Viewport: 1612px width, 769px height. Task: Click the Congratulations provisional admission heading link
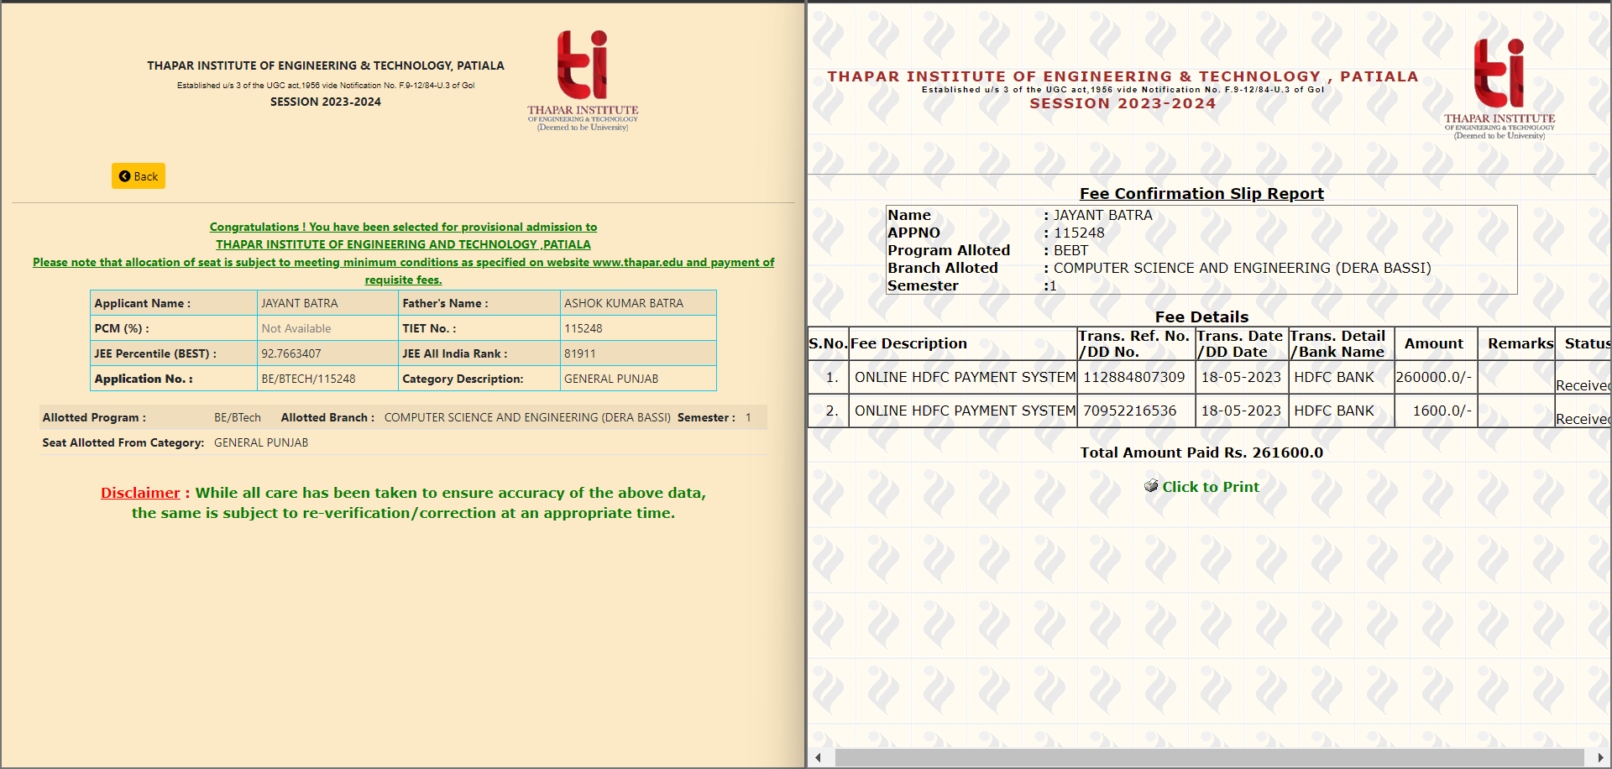(403, 227)
